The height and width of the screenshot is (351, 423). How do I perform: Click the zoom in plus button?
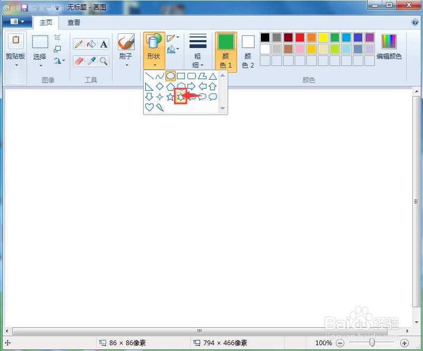[x=404, y=343]
